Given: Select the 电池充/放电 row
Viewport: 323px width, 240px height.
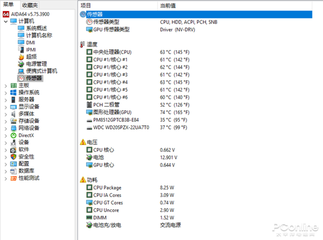Looking at the screenshot, I should point(196,225).
